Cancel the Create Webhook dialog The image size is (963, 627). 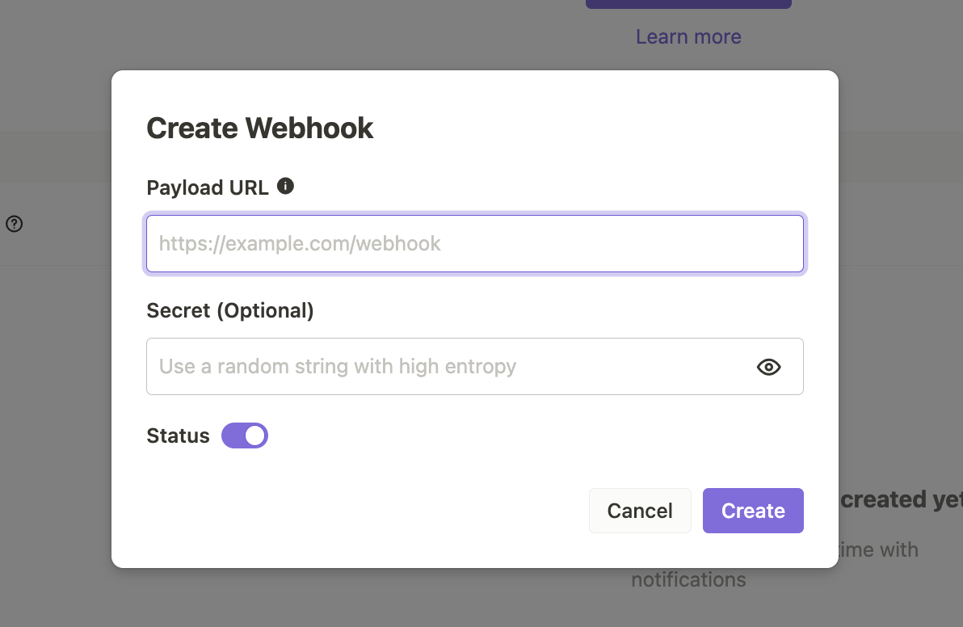(640, 510)
